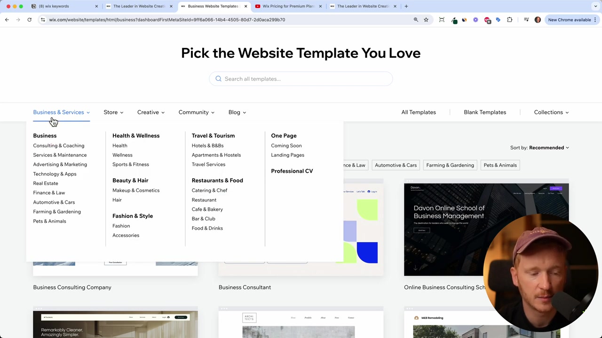This screenshot has height=338, width=602.
Task: Select Sports & Fitness category
Action: point(131,164)
